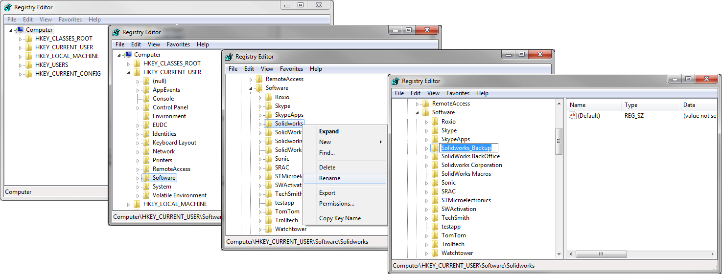Open Help menu in the front window
Screen dimensions: 722x274
point(482,93)
